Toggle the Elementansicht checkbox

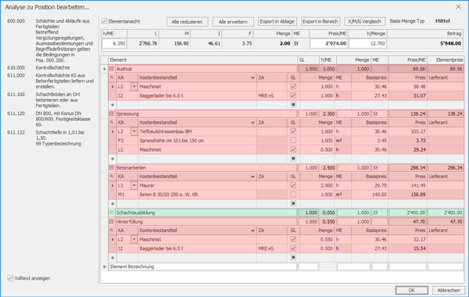(x=105, y=21)
